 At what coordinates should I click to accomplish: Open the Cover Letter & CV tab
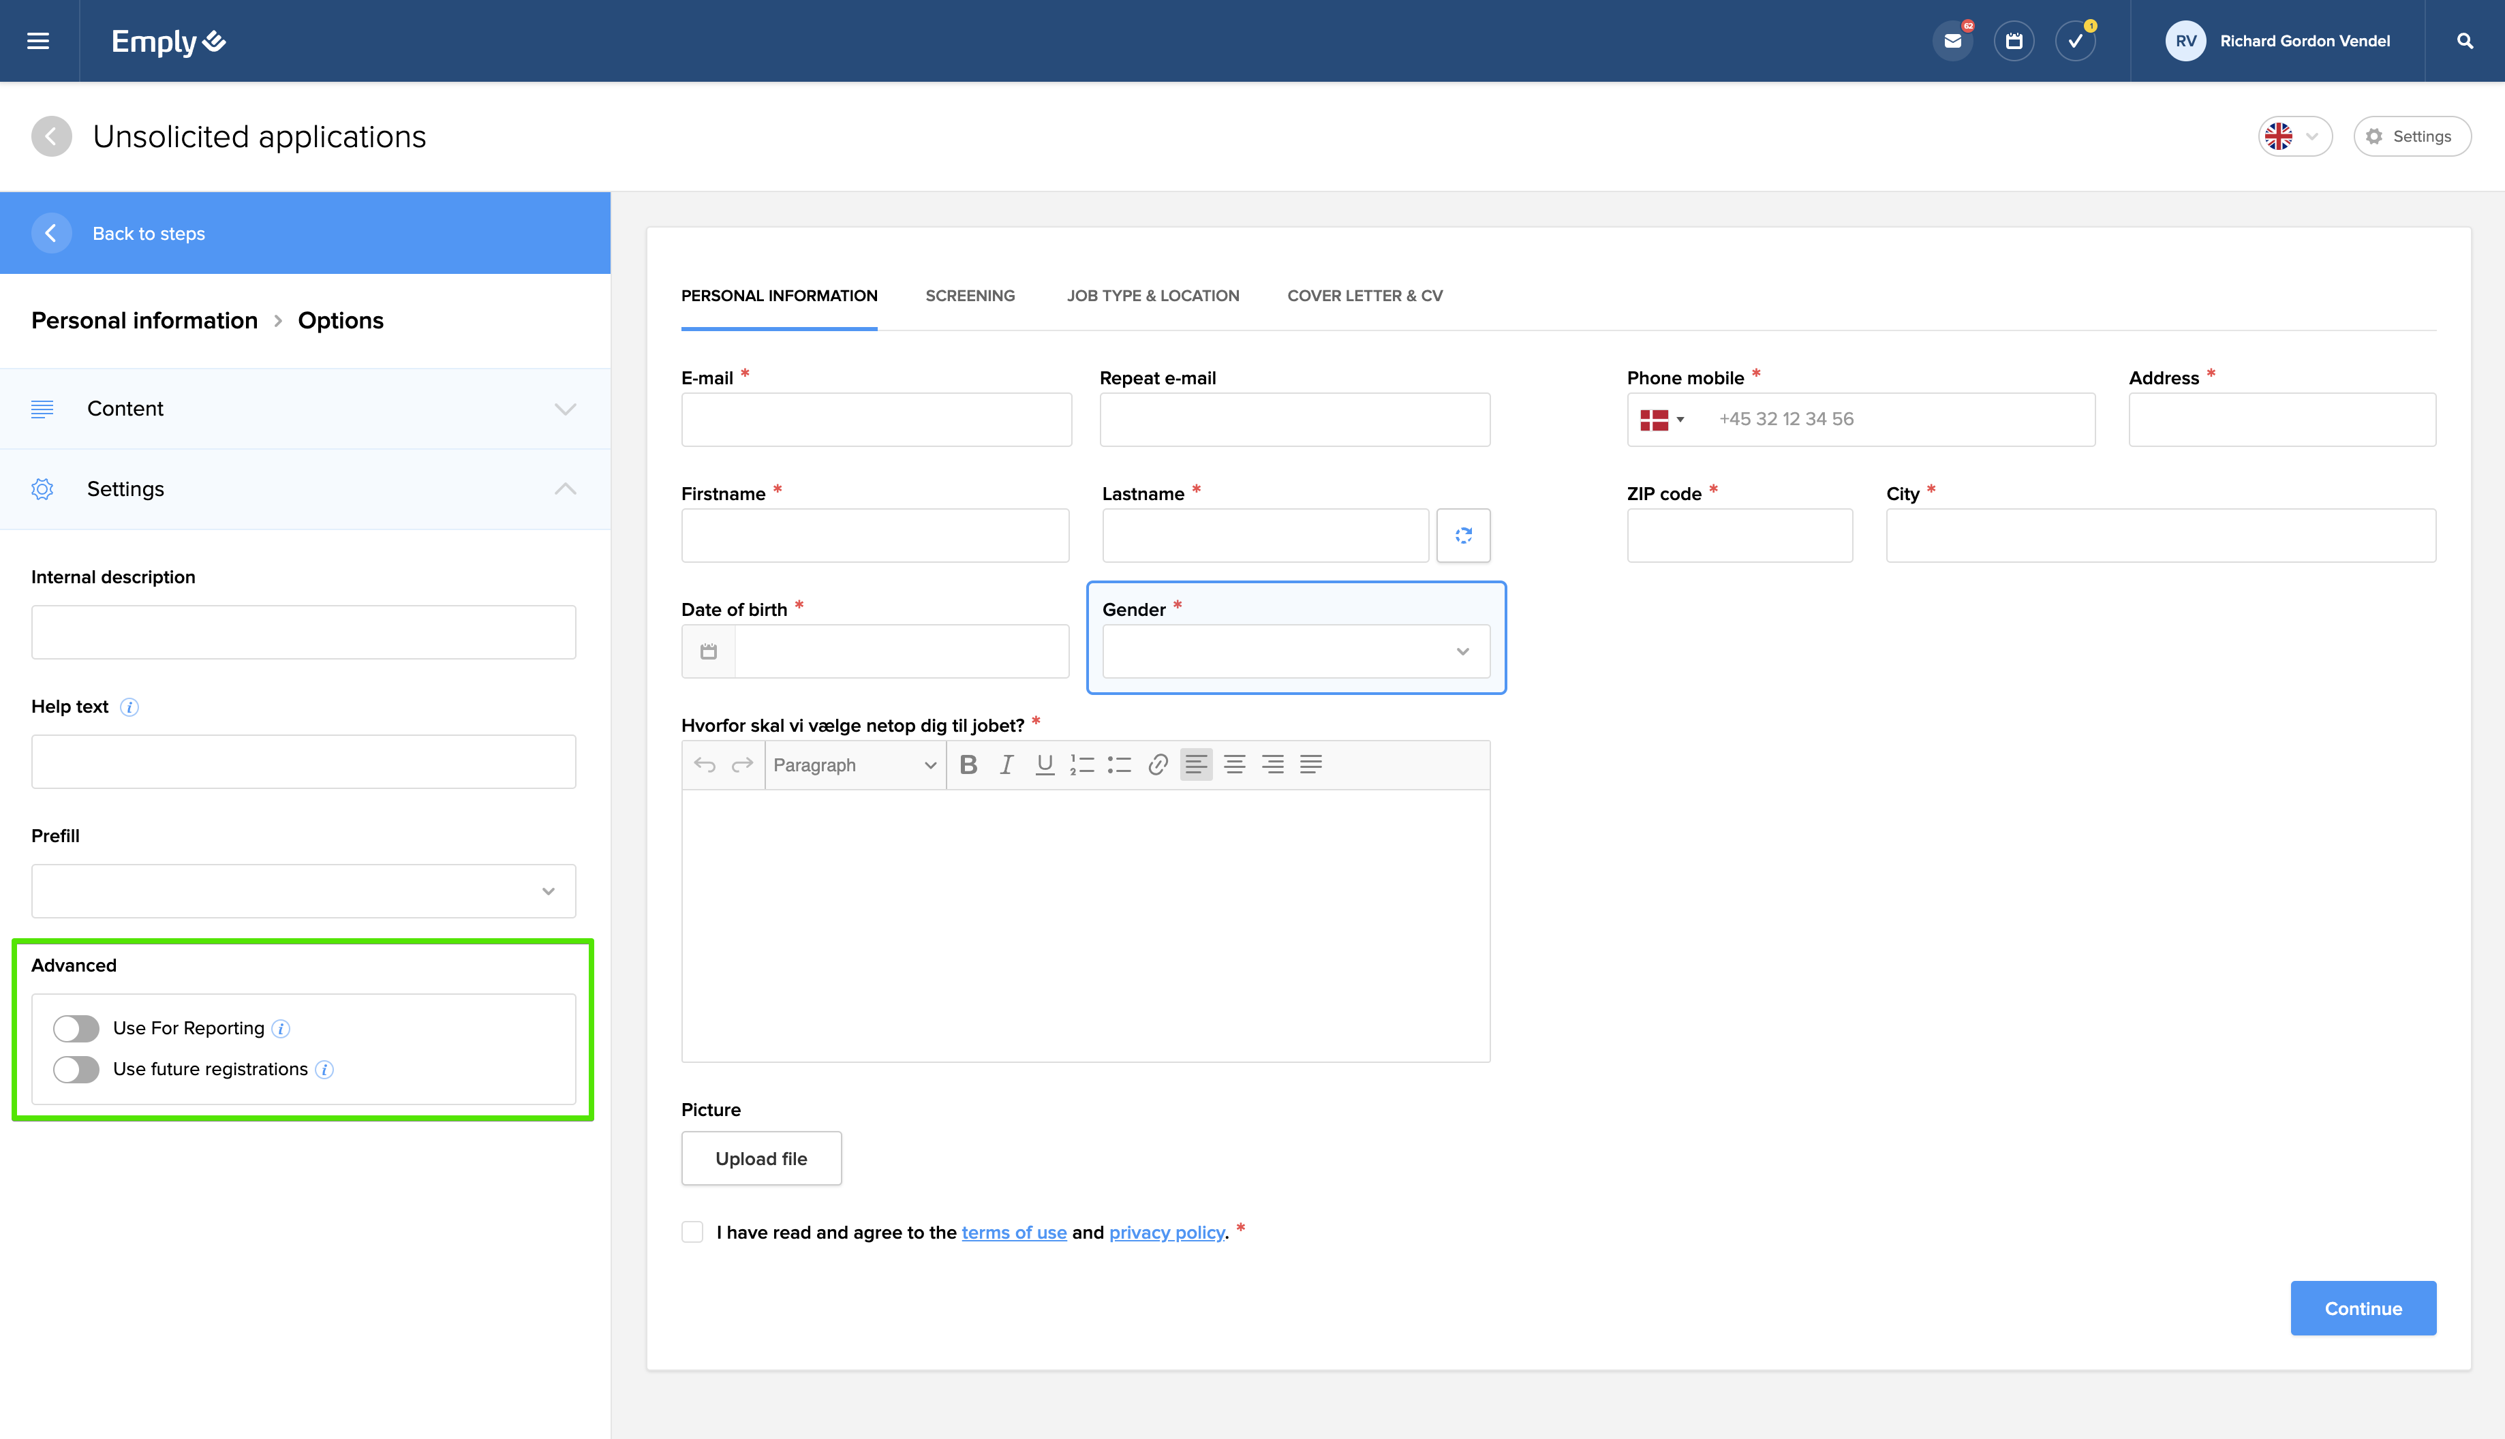click(1364, 296)
